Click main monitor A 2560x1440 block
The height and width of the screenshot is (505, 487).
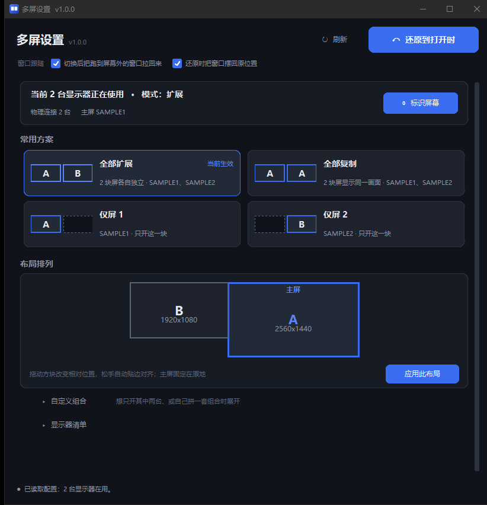[293, 320]
